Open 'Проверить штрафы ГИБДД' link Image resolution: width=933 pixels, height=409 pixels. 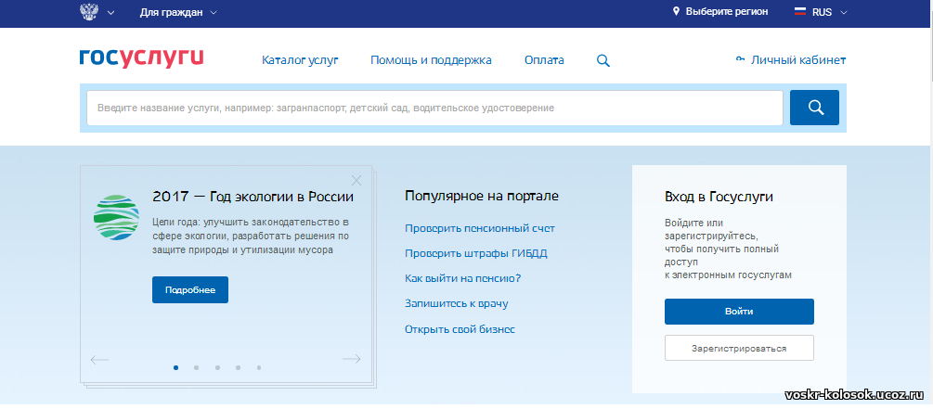[476, 253]
